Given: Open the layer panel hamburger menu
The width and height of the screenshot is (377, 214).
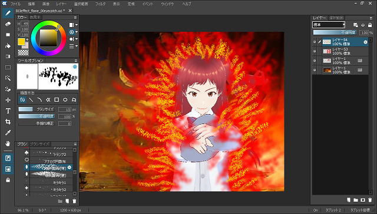Looking at the screenshot, I should 371,18.
